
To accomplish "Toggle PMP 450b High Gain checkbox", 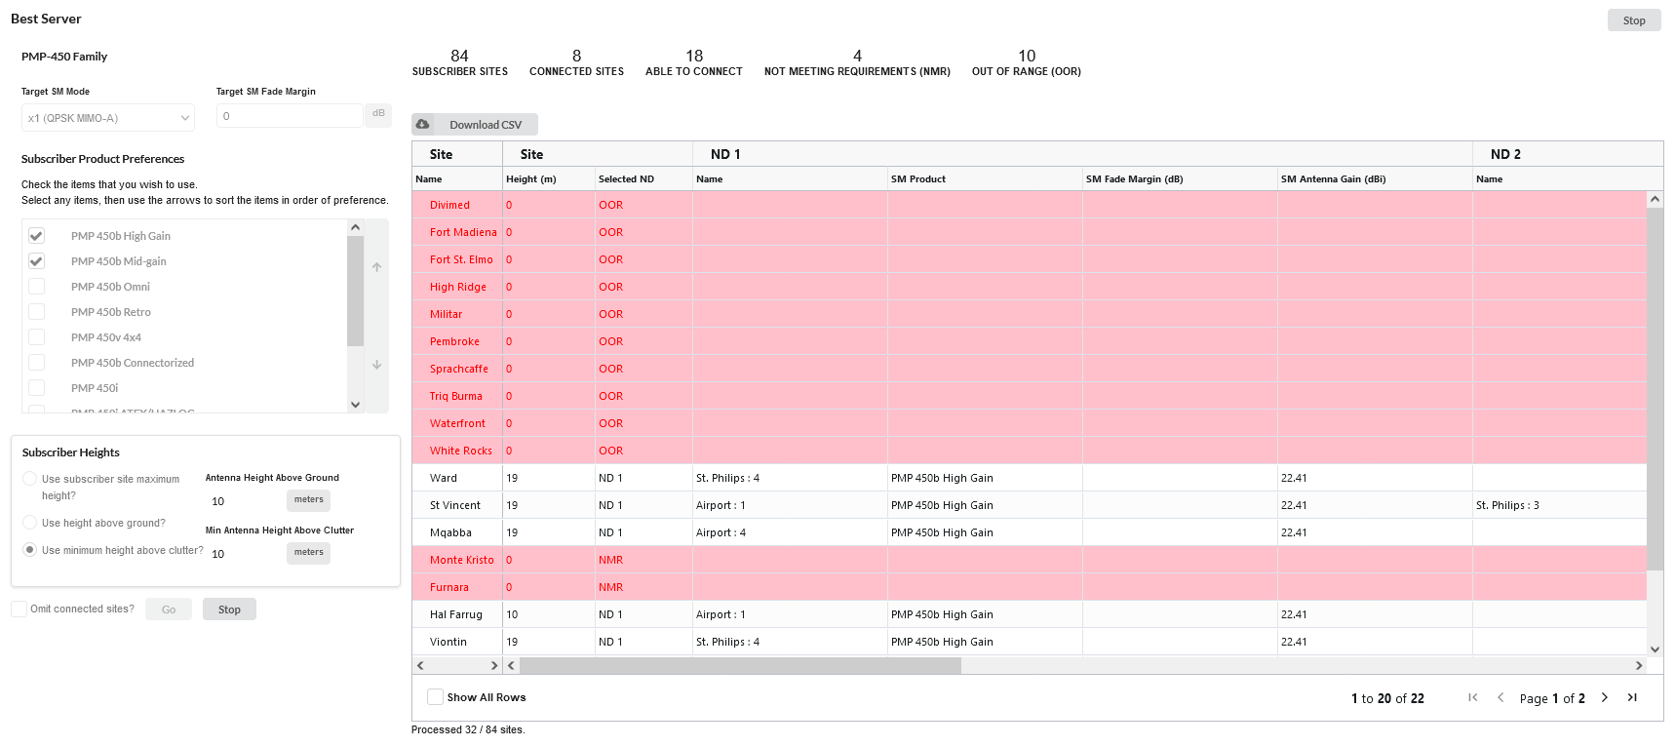I will (36, 236).
